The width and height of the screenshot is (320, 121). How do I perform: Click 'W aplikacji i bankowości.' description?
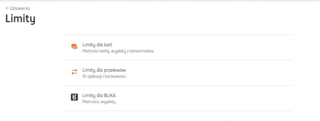(105, 76)
